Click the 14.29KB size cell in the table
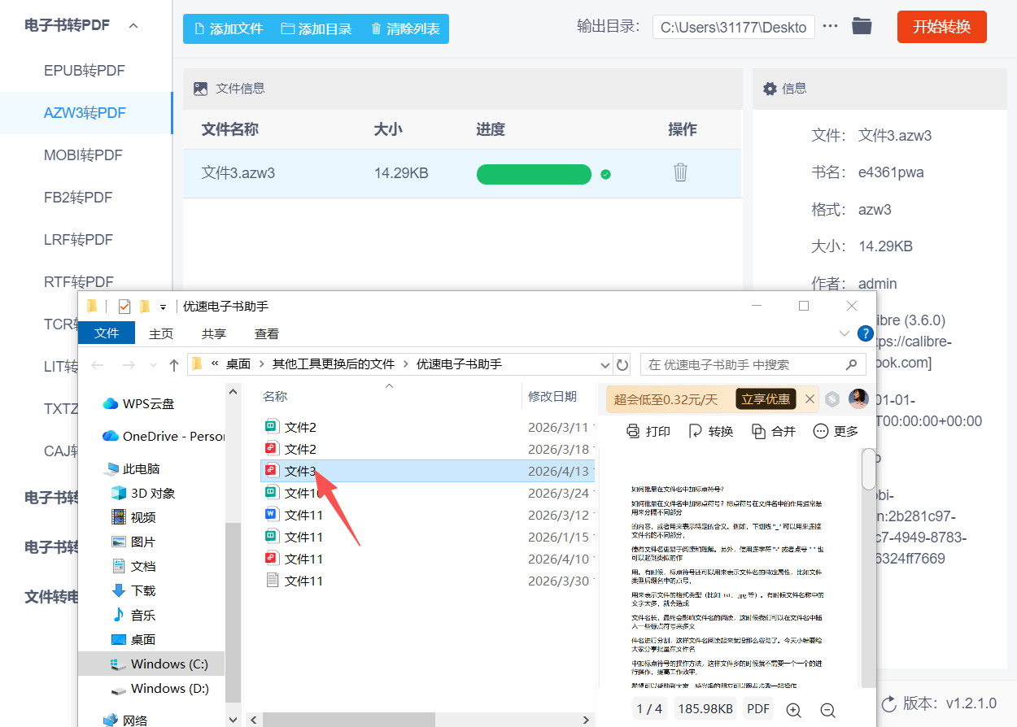This screenshot has height=727, width=1017. tap(401, 173)
